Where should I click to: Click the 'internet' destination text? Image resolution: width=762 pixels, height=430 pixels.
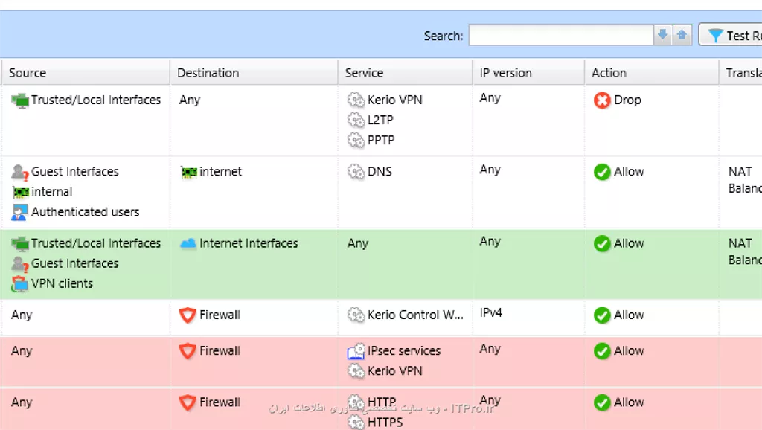pyautogui.click(x=220, y=172)
